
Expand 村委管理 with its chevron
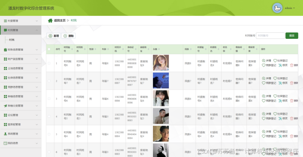(x=37, y=21)
